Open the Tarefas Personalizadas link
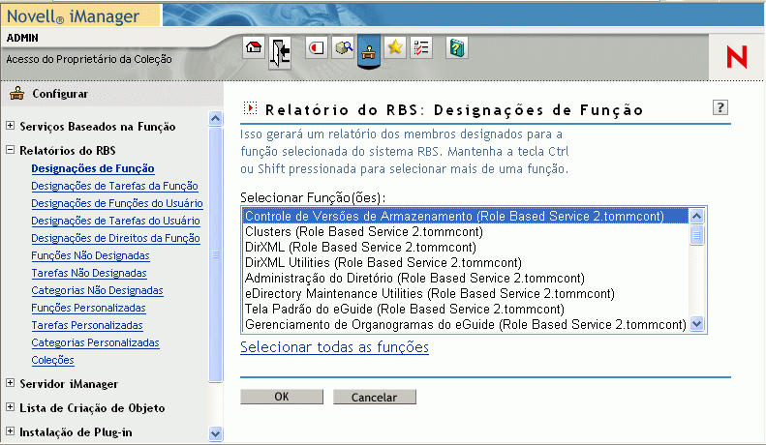Viewport: 766px width, 445px height. [x=87, y=325]
